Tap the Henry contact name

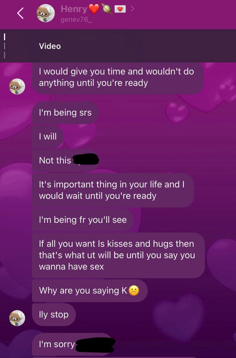(74, 9)
